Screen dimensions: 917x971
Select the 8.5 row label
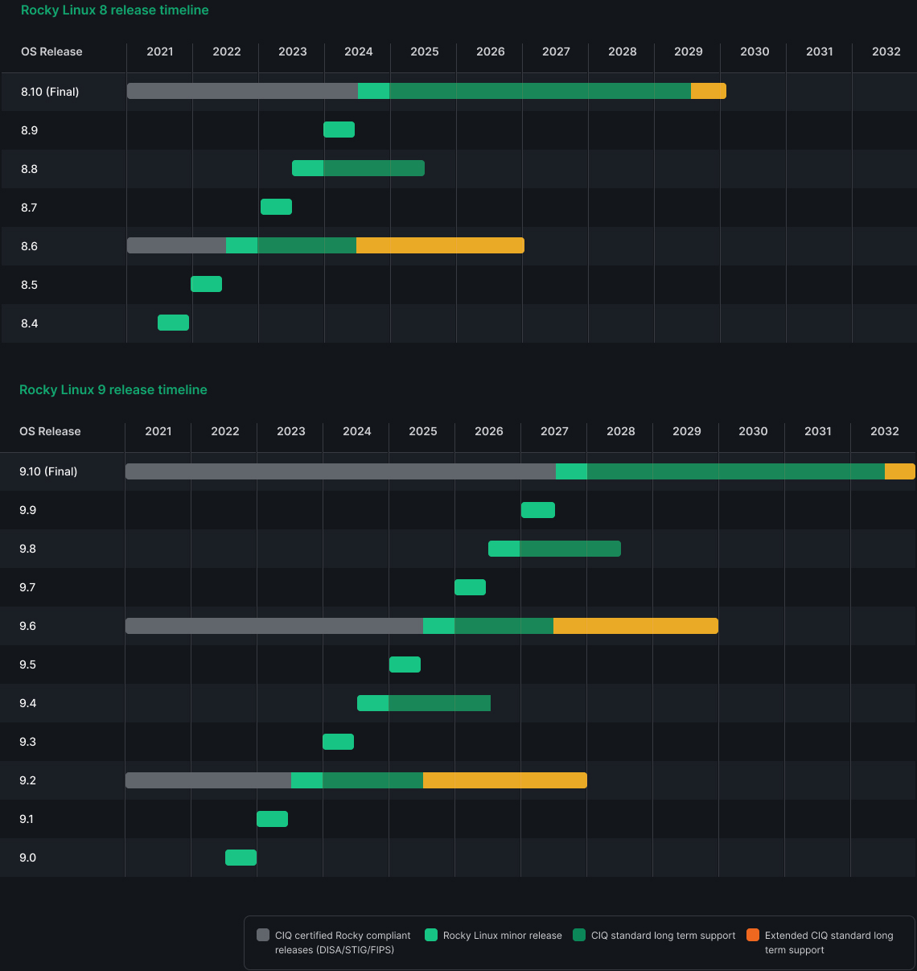click(x=29, y=285)
